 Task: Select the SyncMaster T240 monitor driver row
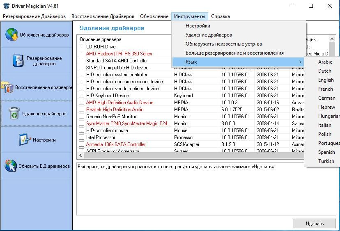(x=129, y=124)
